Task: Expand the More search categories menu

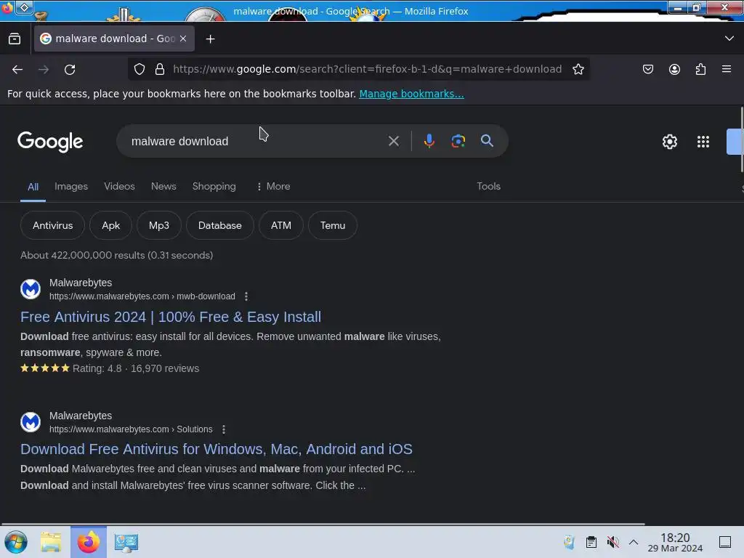Action: coord(273,187)
